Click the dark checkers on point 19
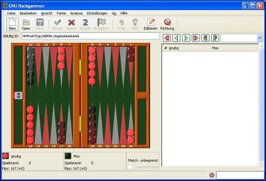 point(92,125)
